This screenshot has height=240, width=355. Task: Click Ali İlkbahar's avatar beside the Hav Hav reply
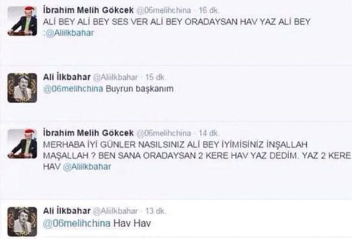coord(22,222)
